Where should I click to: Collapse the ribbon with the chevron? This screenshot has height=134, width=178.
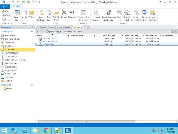click(175, 23)
